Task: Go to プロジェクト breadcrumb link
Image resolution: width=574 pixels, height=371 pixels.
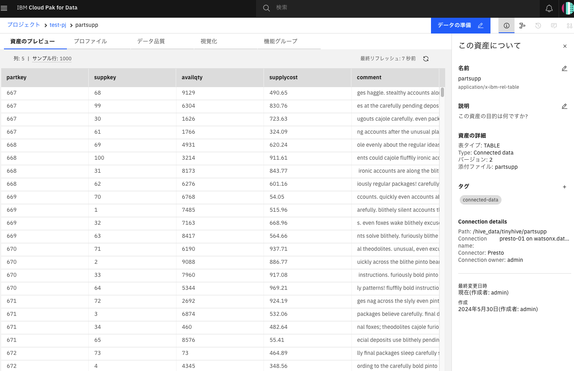Action: [24, 25]
